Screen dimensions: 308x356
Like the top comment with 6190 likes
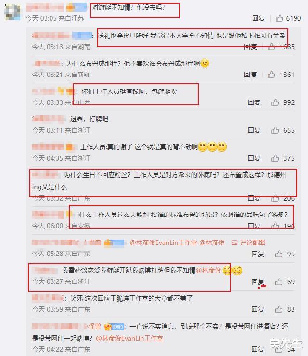pyautogui.click(x=280, y=18)
